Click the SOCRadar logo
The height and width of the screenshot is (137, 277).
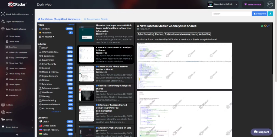pyautogui.click(x=17, y=4)
